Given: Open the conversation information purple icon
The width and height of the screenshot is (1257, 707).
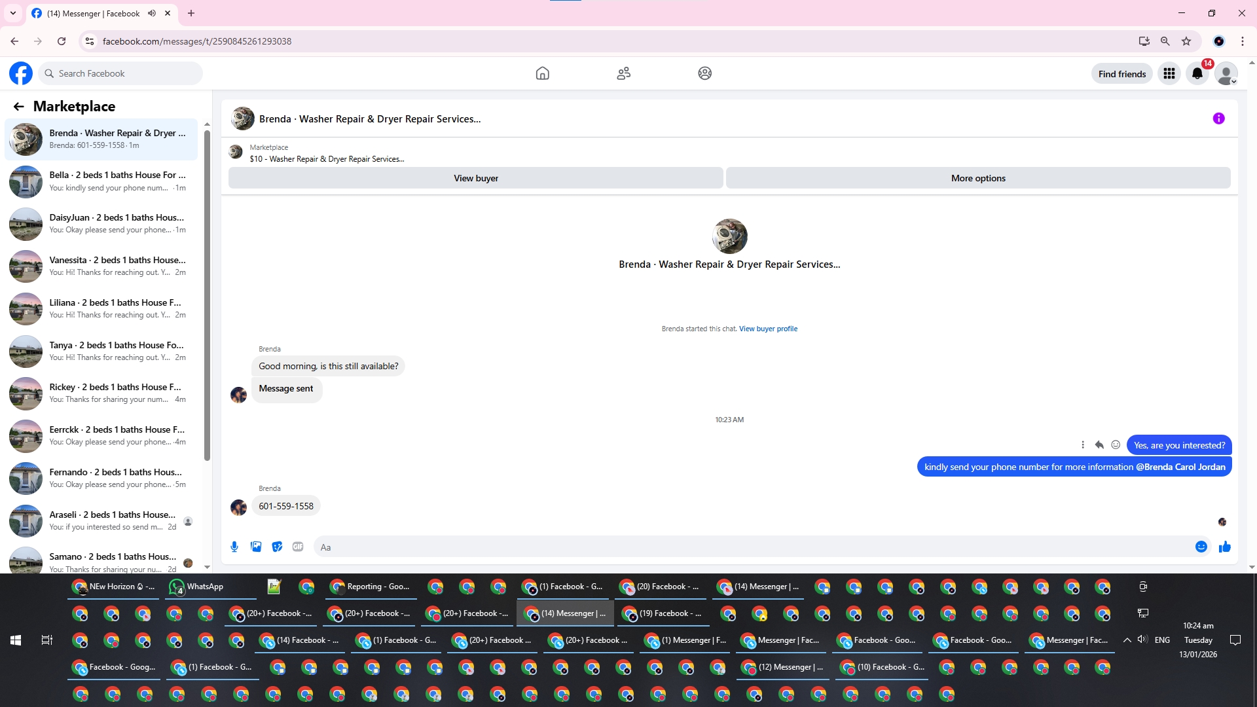Looking at the screenshot, I should [1218, 118].
